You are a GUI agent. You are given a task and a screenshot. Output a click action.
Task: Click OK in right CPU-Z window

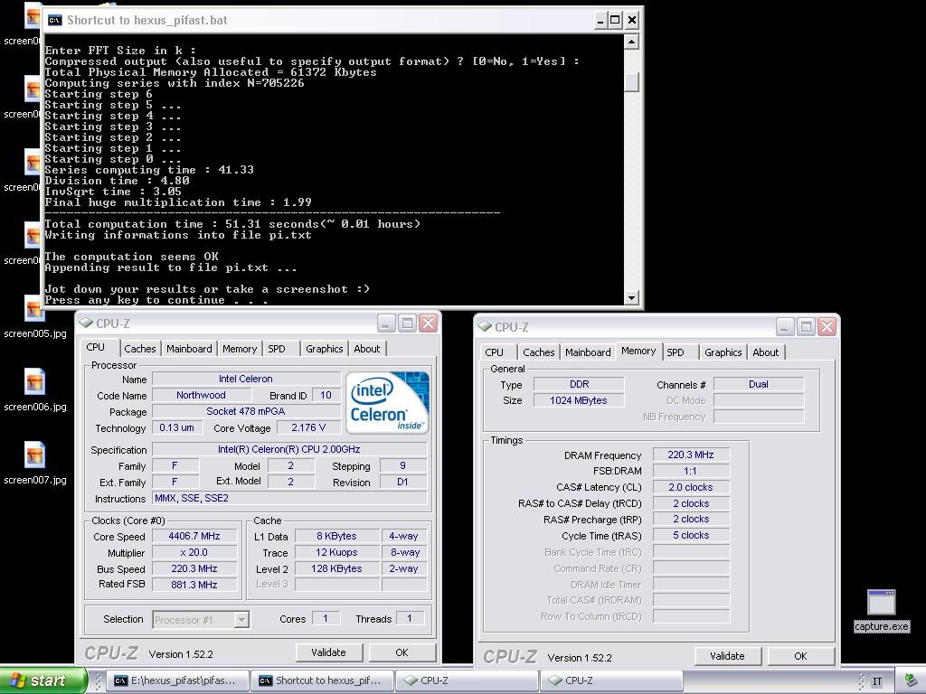click(800, 656)
